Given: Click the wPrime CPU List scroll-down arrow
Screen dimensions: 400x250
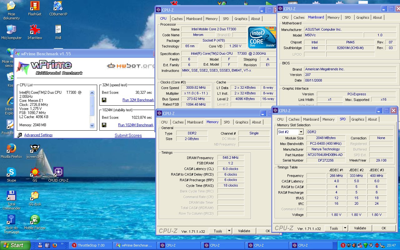Looking at the screenshot, I should click(x=92, y=126).
